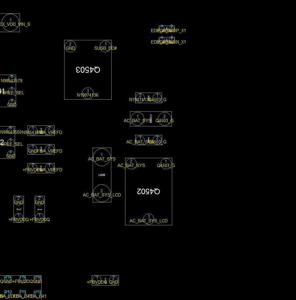Select BGA ball T14 +FBVDDQ
The width and height of the screenshot is (296, 300).
pyautogui.click(x=23, y=279)
